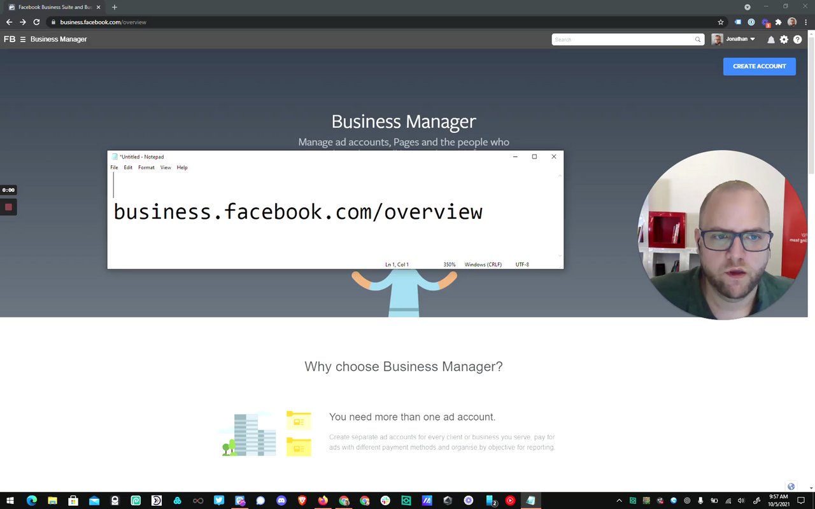
Task: Click the 'Why choose Business Manager?' heading
Action: tap(404, 366)
